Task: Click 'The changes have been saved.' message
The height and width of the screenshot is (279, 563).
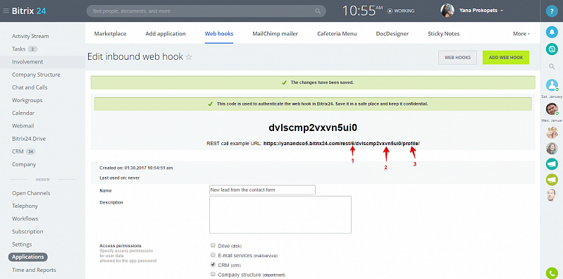Action: tap(322, 82)
